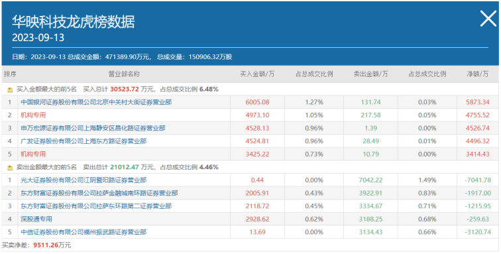Open 中信证券福州振武路证券营业部 link
Image resolution: width=501 pixels, height=254 pixels.
83,232
